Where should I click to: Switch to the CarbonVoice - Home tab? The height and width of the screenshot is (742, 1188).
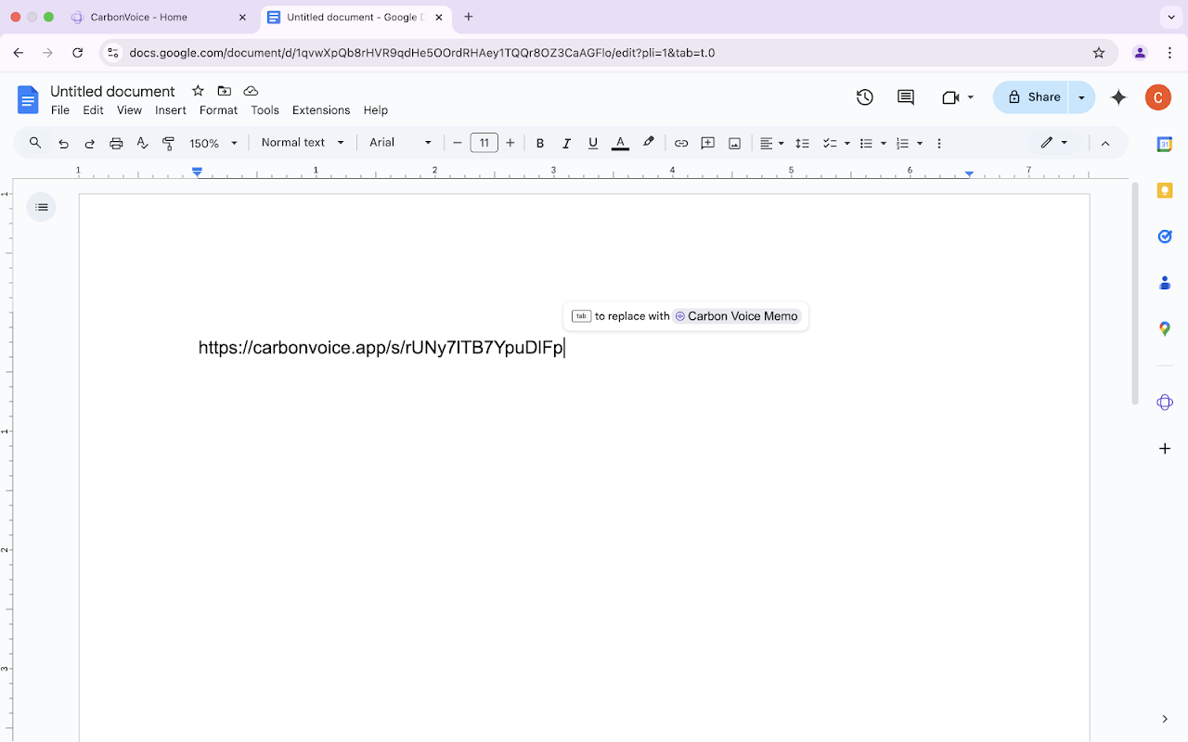point(161,17)
